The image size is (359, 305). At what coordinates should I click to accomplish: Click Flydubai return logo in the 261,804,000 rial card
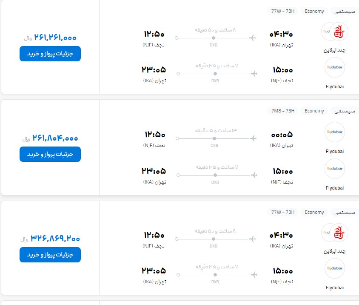(x=334, y=169)
